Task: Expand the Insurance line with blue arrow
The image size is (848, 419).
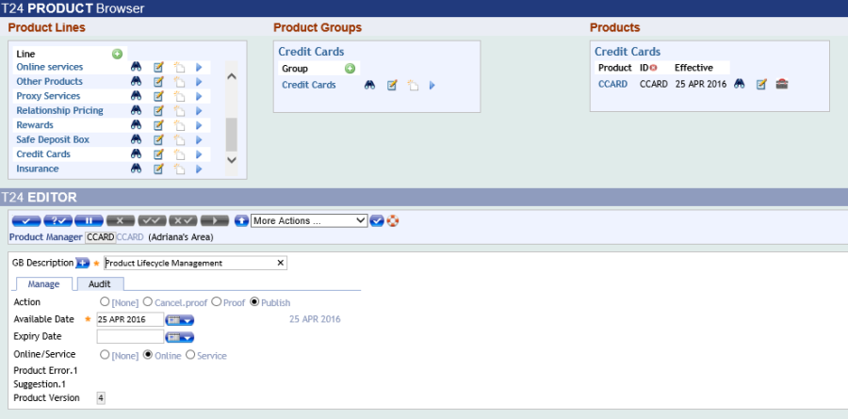Action: coord(199,169)
